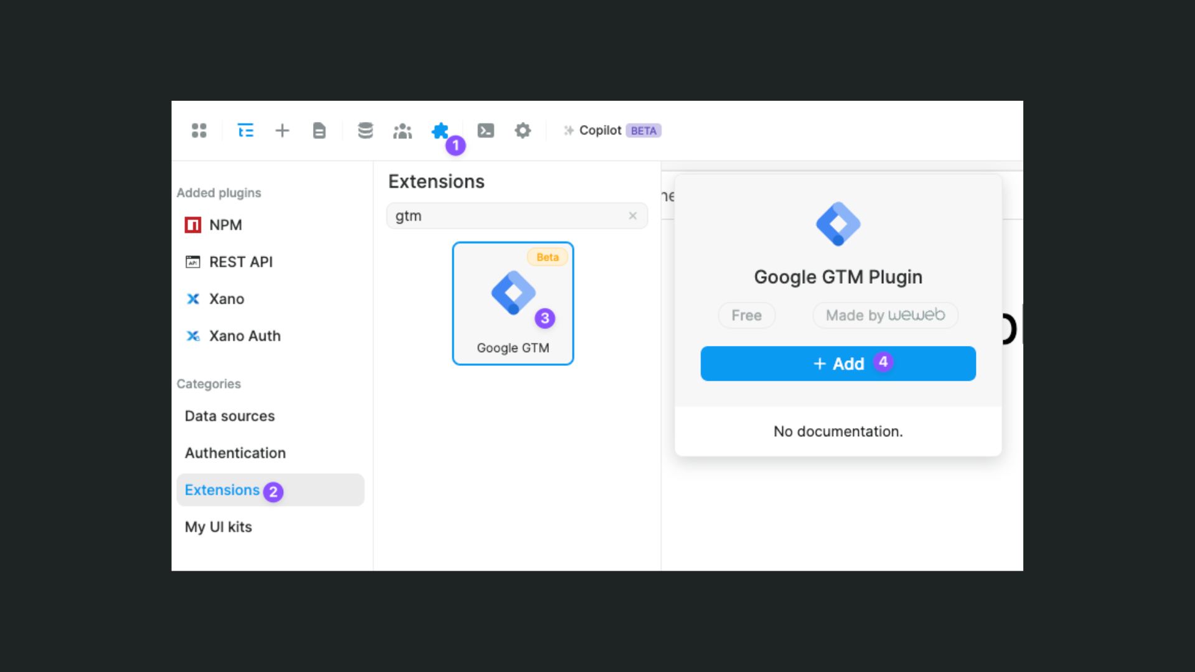Select the Extensions category
This screenshot has width=1195, height=672.
222,490
